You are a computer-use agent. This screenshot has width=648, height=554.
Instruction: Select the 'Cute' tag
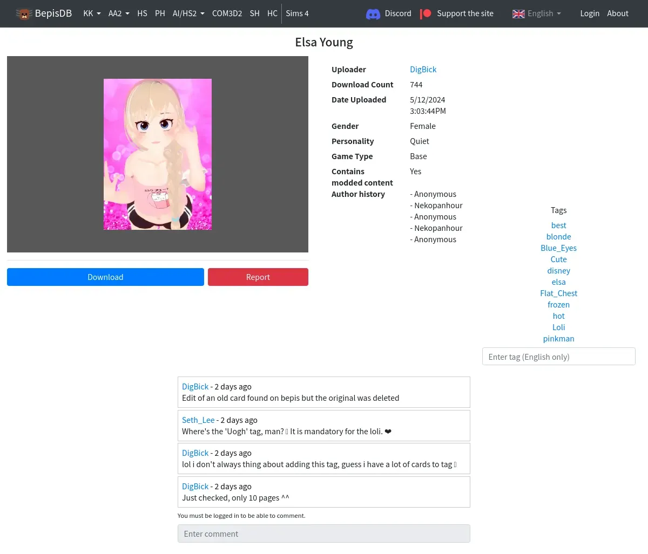(x=558, y=259)
